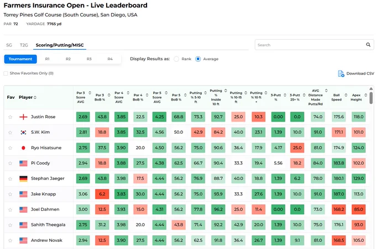Screen dimensions: 376x249
Task: Click Joel Dahmen's 85.0 apex height cell
Action: click(358, 209)
